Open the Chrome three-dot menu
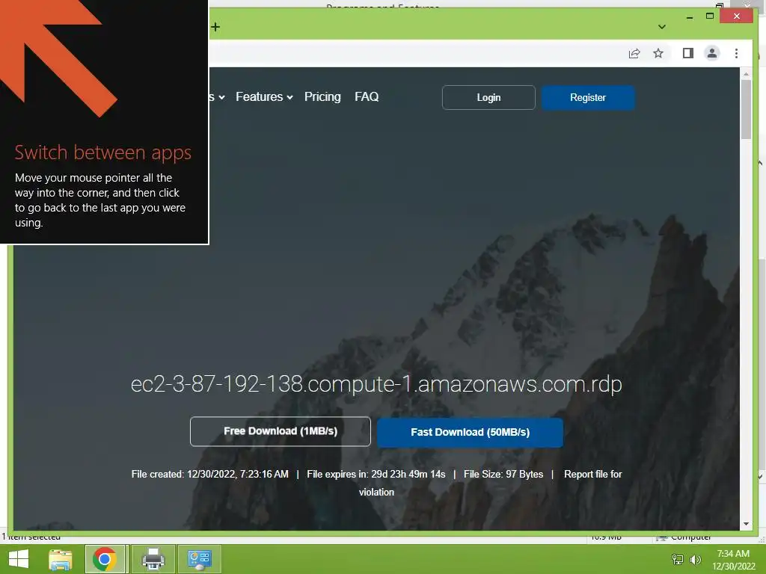Screen dimensions: 766x574 coord(736,53)
